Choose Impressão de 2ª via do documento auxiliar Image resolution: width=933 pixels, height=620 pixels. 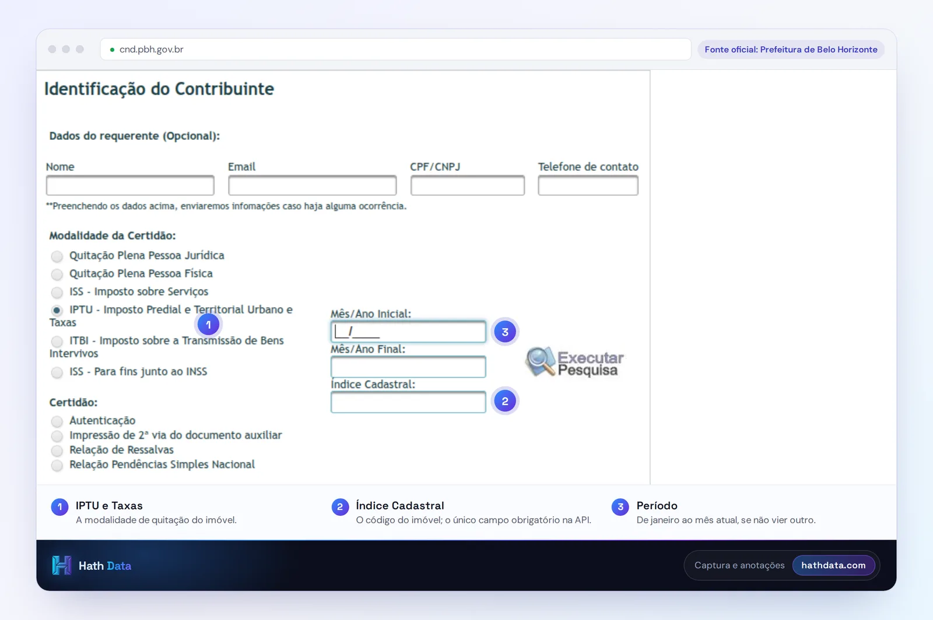57,436
